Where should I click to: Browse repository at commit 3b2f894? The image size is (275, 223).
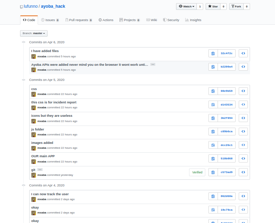[x=243, y=118]
